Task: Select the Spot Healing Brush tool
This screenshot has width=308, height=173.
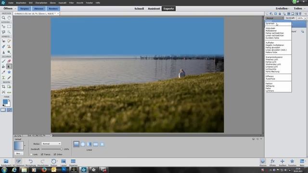Action: tap(9, 41)
